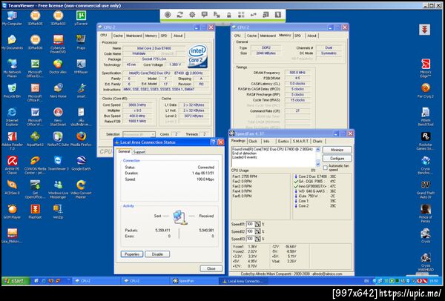Open the Windows Live Messenger icon
Image resolution: width=445 pixels, height=301 pixels.
(x=58, y=188)
